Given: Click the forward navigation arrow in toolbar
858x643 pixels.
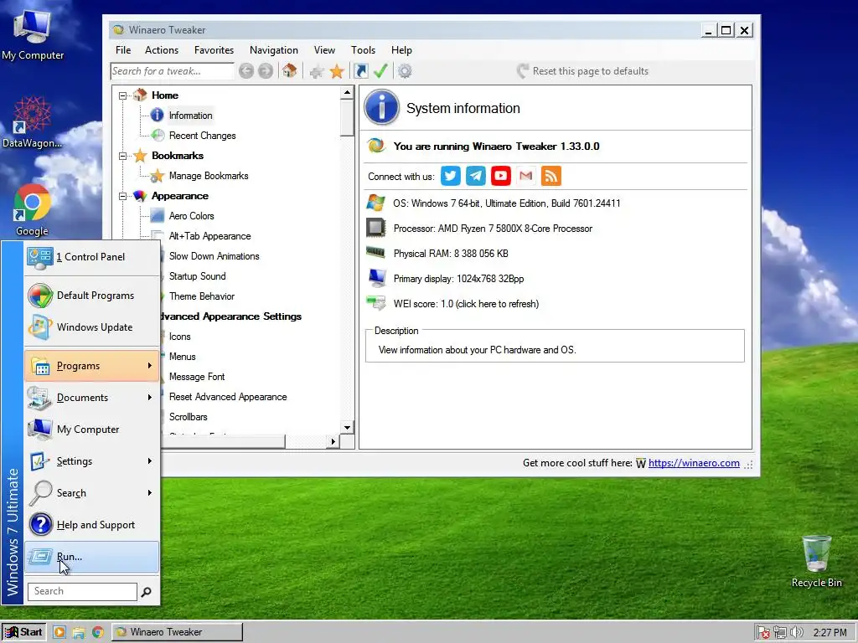Looking at the screenshot, I should coord(266,71).
